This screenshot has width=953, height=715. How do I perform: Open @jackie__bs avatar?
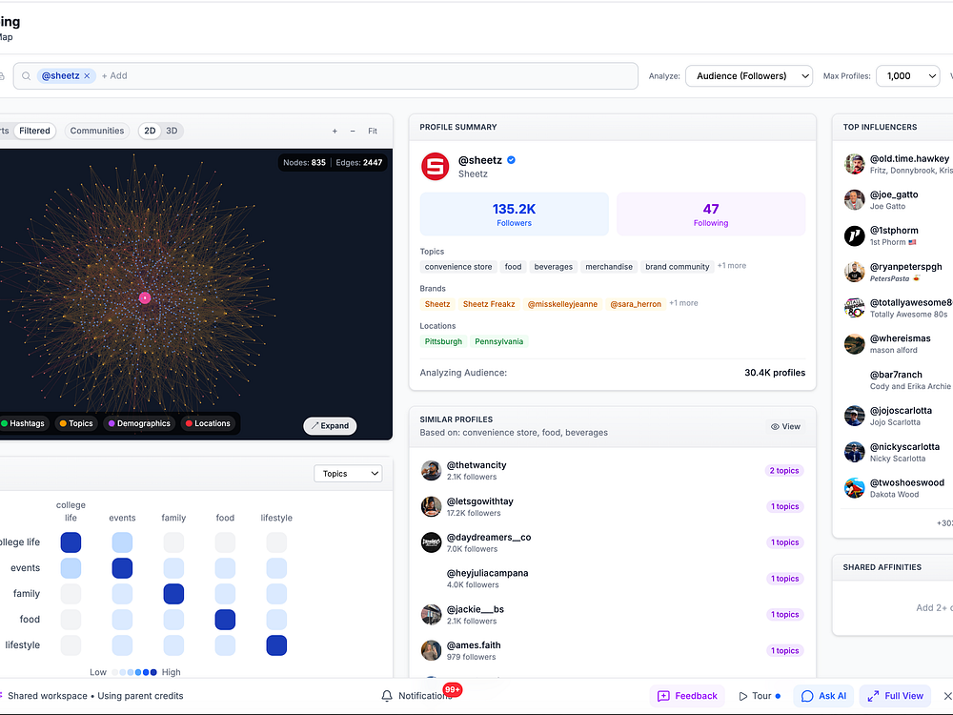tap(431, 615)
